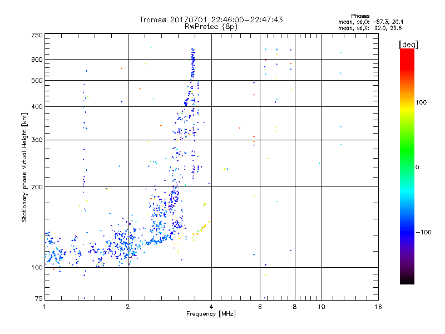
Task: Click the '600' y-axis tick label
Action: 37,60
